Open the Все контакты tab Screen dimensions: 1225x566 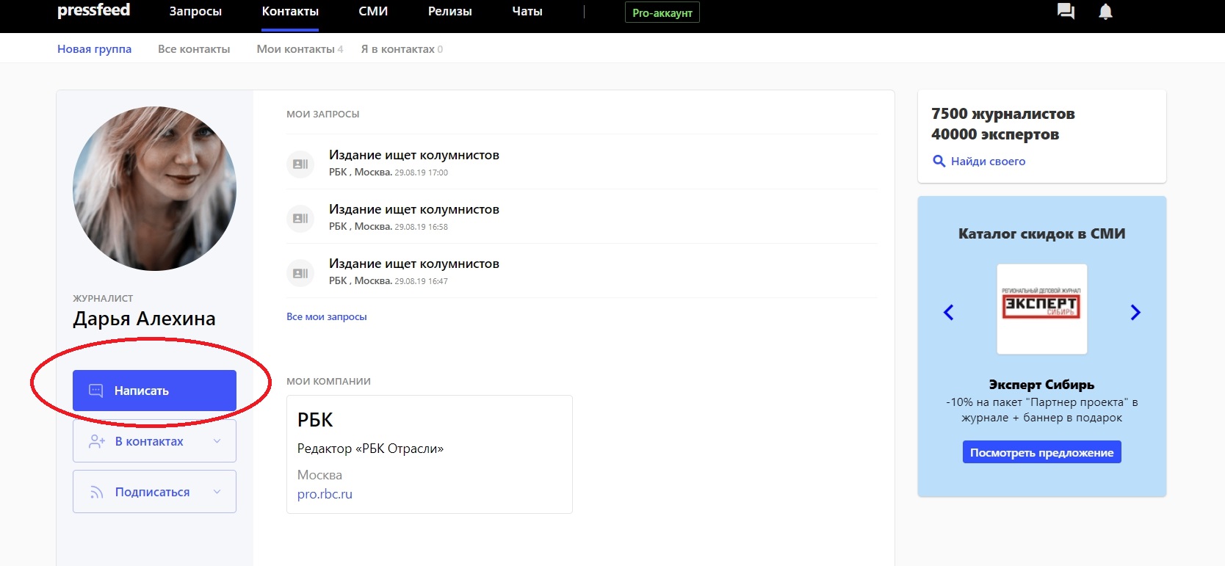pyautogui.click(x=194, y=49)
